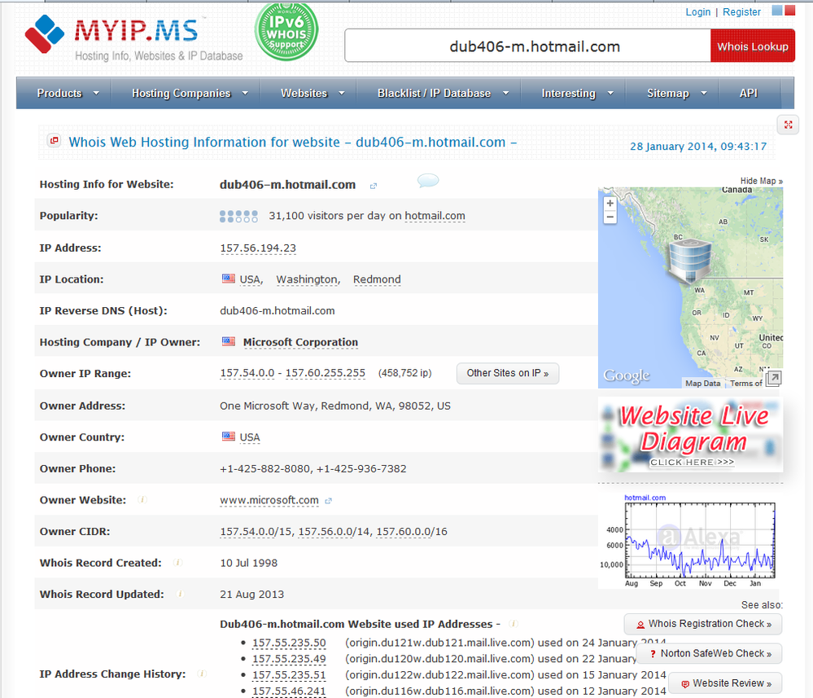Click the speech bubble comment icon
The height and width of the screenshot is (698, 813).
pyautogui.click(x=428, y=181)
